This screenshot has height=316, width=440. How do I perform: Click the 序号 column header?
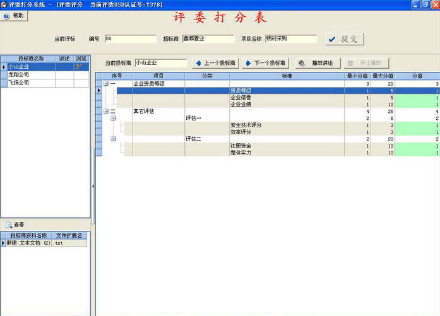click(117, 76)
